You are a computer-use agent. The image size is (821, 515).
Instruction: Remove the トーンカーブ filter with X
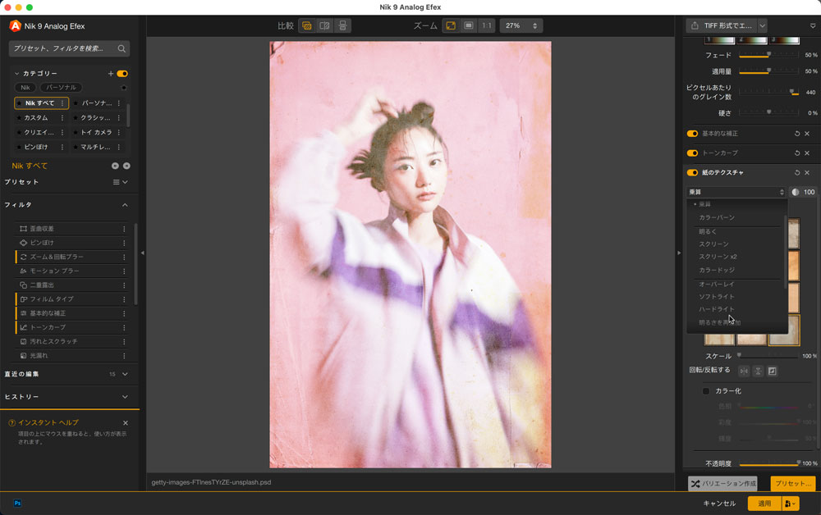click(x=807, y=153)
